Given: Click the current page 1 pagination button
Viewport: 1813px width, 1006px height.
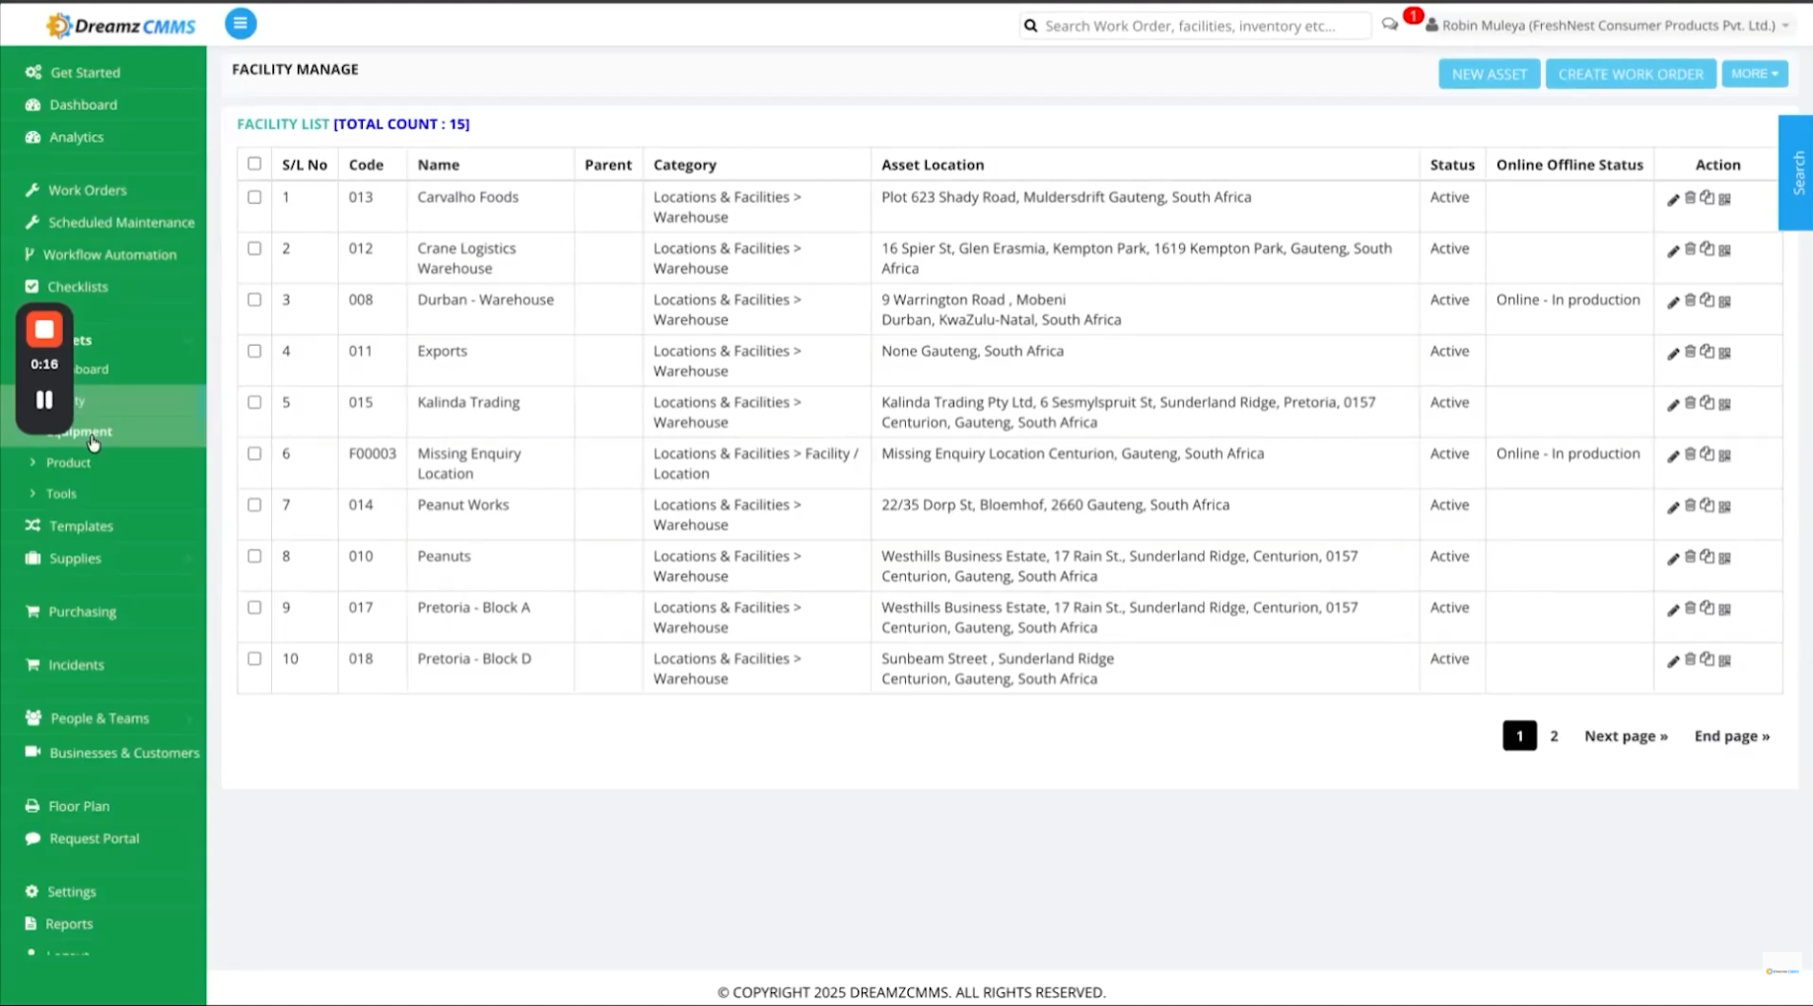Looking at the screenshot, I should click(x=1519, y=736).
